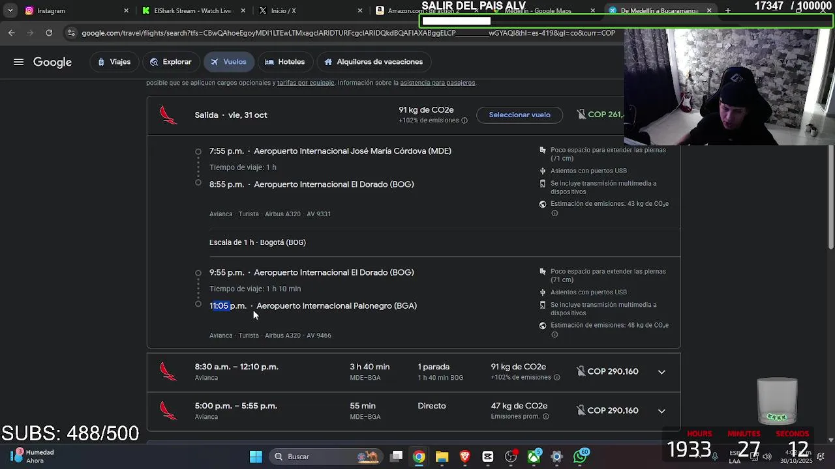Open File Explorer from the taskbar

[442, 457]
